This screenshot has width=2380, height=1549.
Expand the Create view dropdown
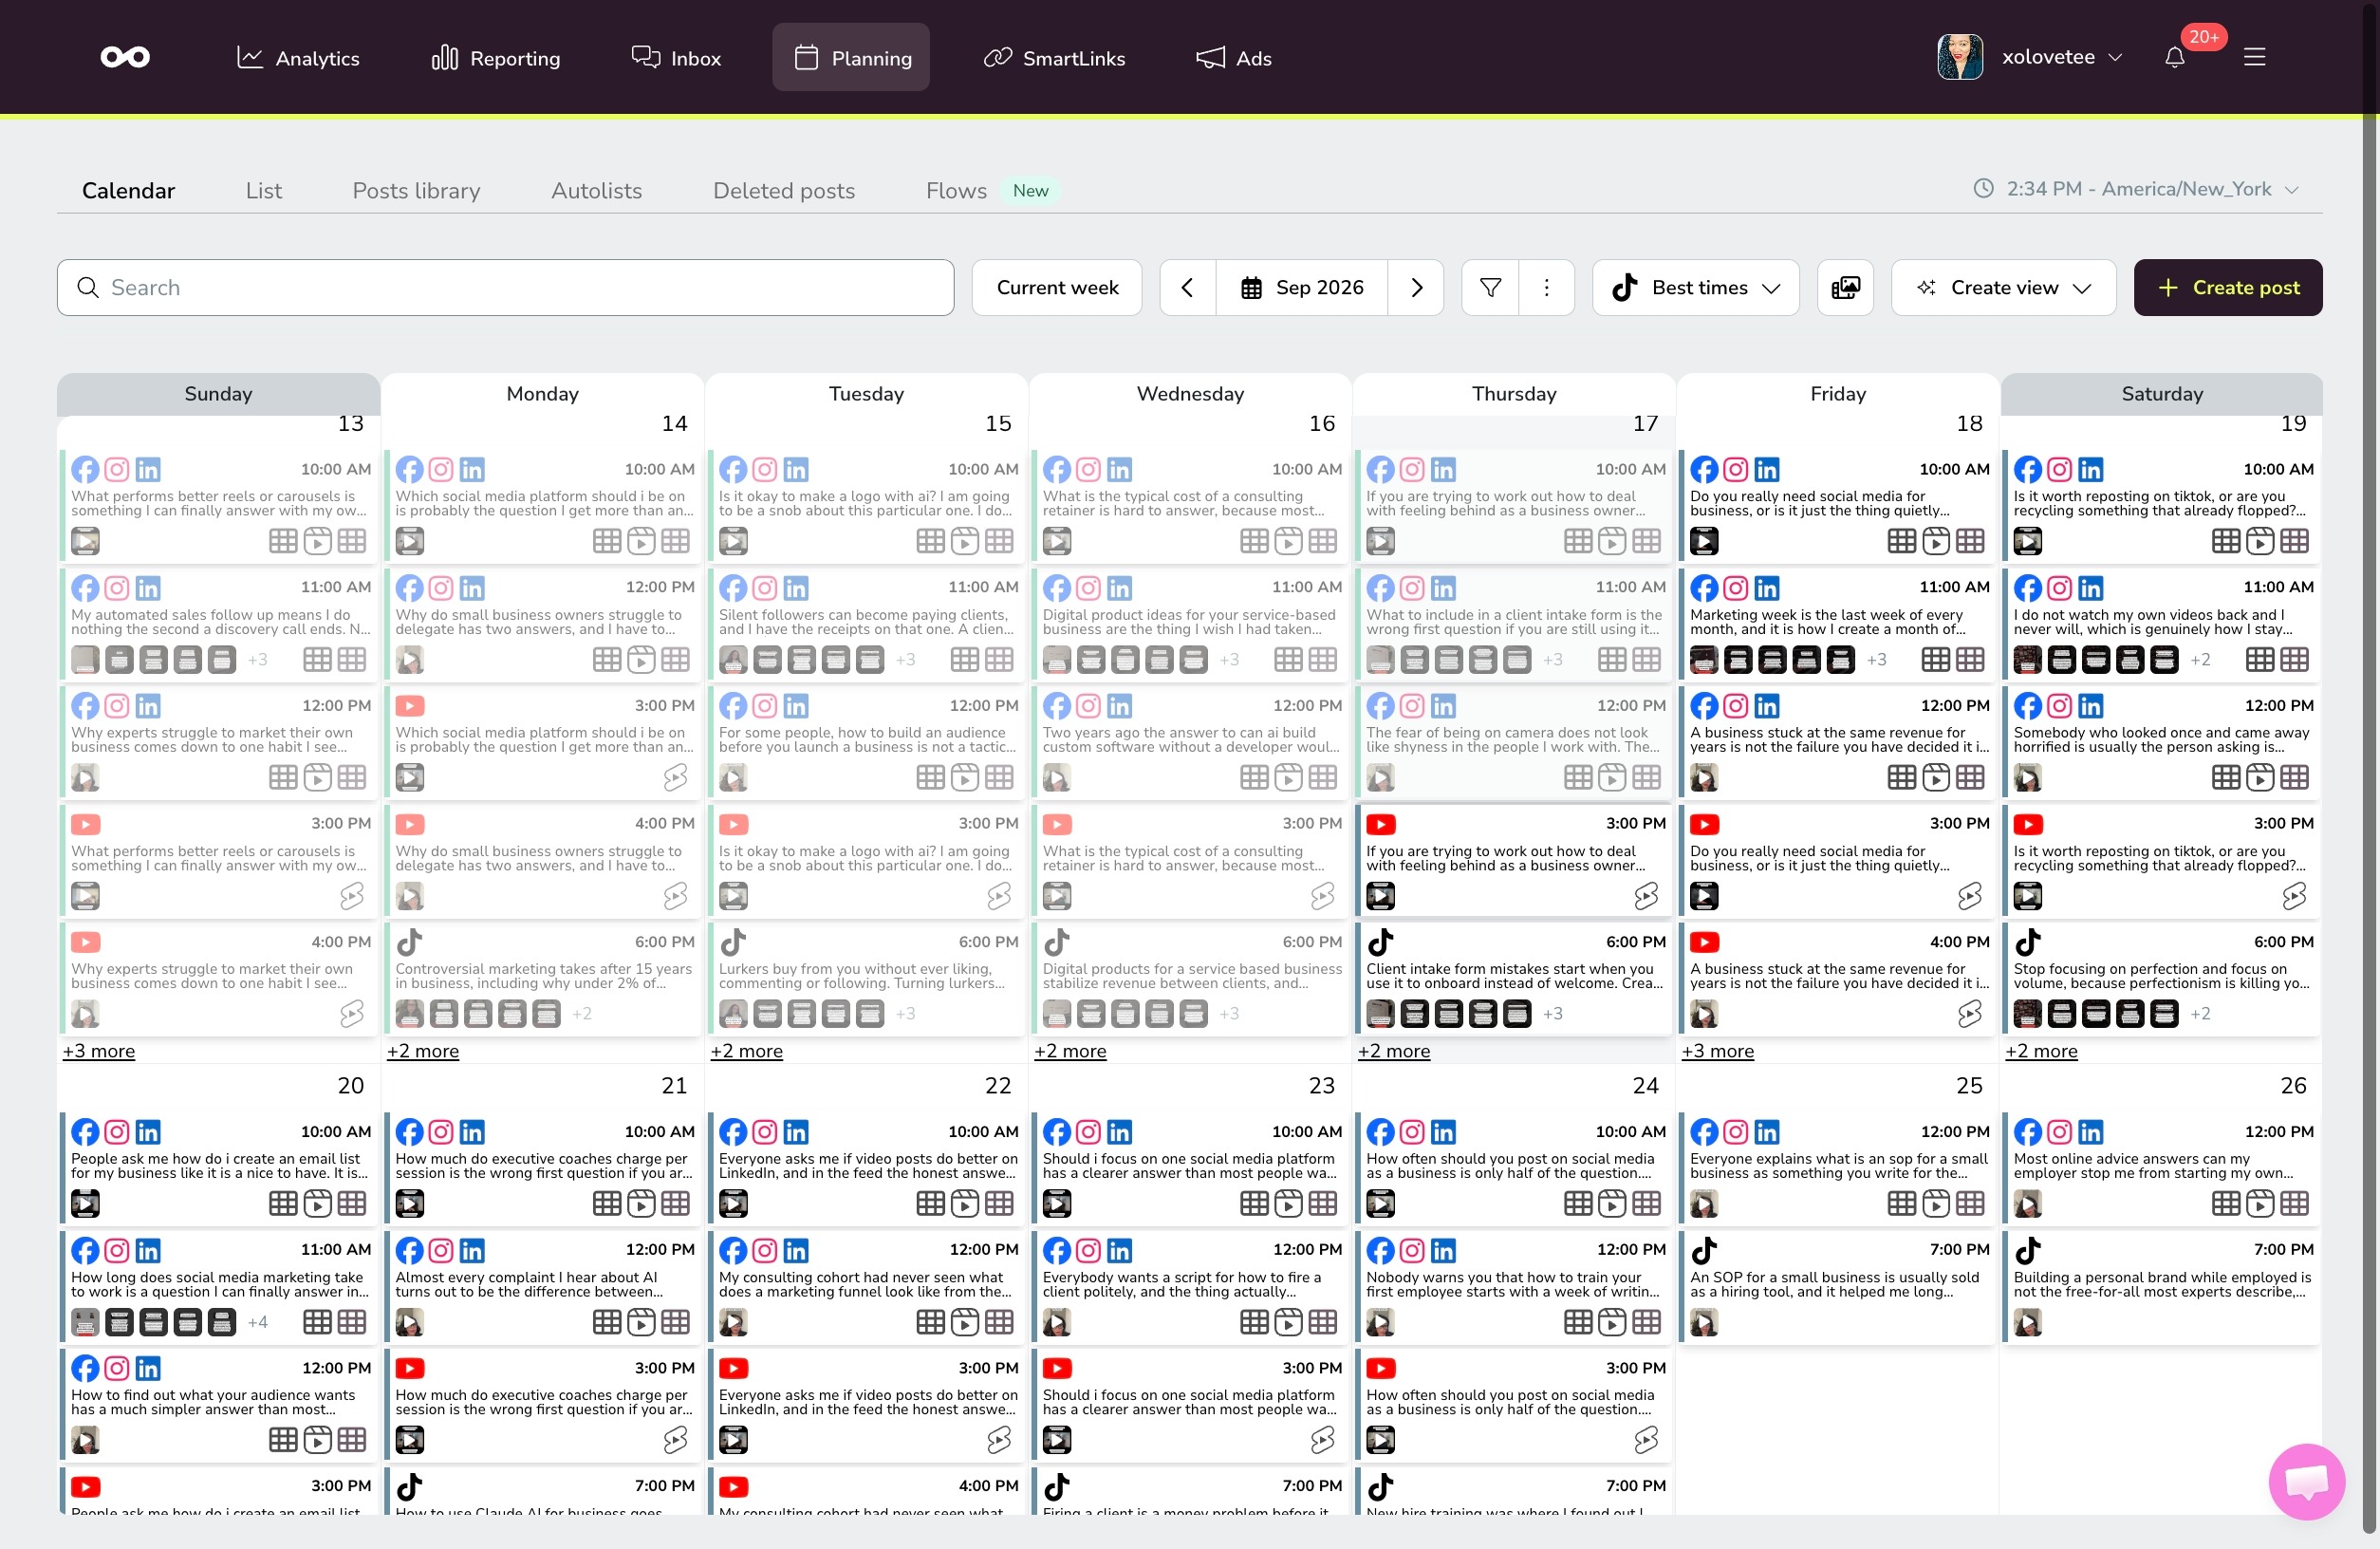(x=2003, y=288)
